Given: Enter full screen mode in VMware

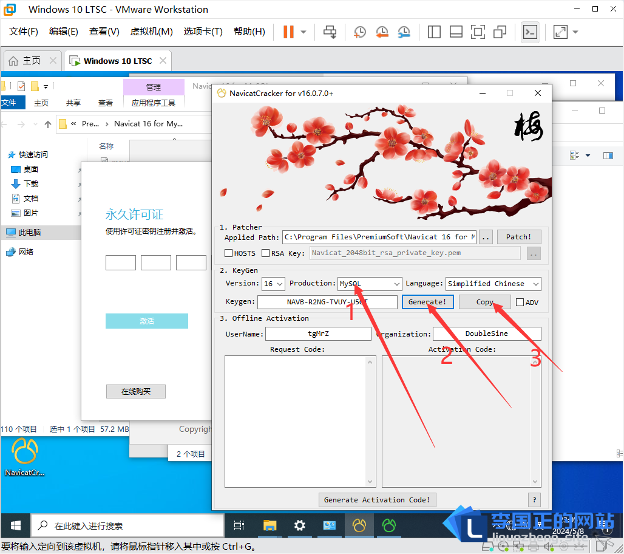Looking at the screenshot, I should (x=478, y=32).
